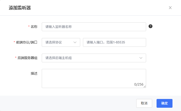Click the 名称 field label
This screenshot has height=111, width=181.
(x=34, y=27)
